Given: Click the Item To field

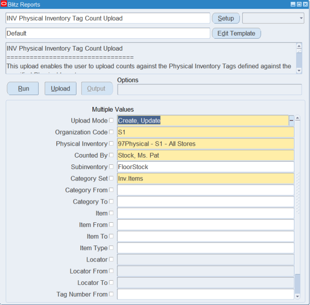Looking at the screenshot, I should (206, 236).
